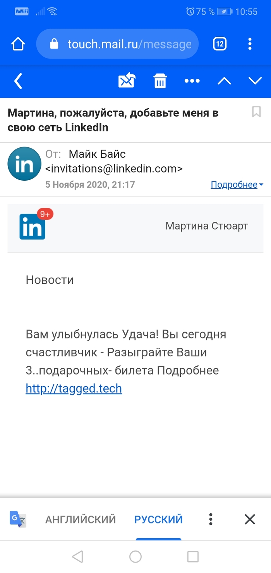271x573 pixels.
Task: Open the browser tabs counter showing 12
Action: point(220,44)
